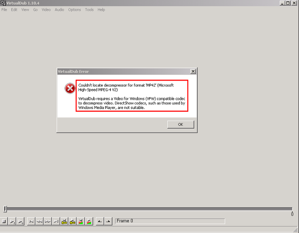Image resolution: width=299 pixels, height=233 pixels.
Task: Click the red error icon in dialog
Action: (x=70, y=88)
